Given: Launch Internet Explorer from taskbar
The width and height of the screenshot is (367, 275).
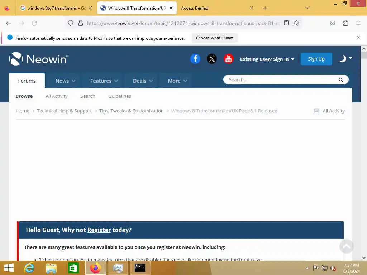Looking at the screenshot, I should point(29,268).
